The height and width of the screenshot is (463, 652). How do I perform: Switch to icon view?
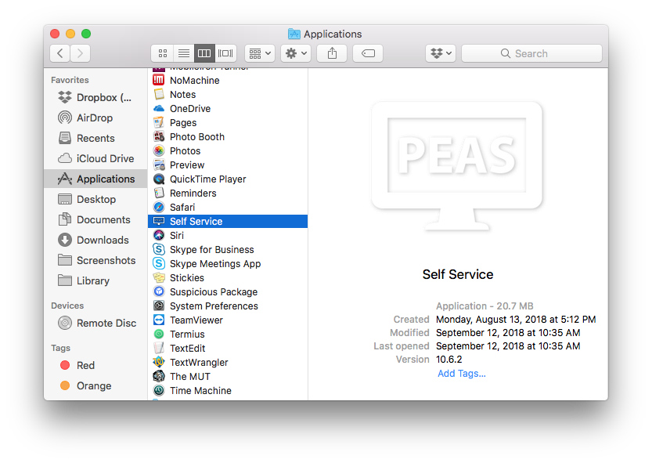click(163, 53)
